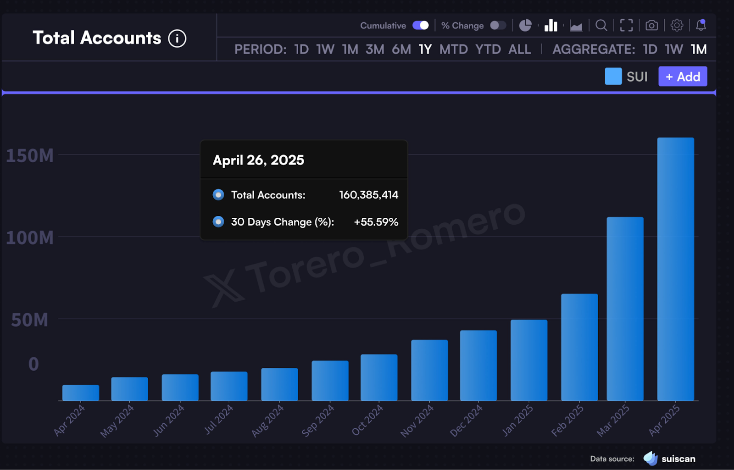Take a chart snapshot with camera icon
This screenshot has width=734, height=470.
click(651, 25)
